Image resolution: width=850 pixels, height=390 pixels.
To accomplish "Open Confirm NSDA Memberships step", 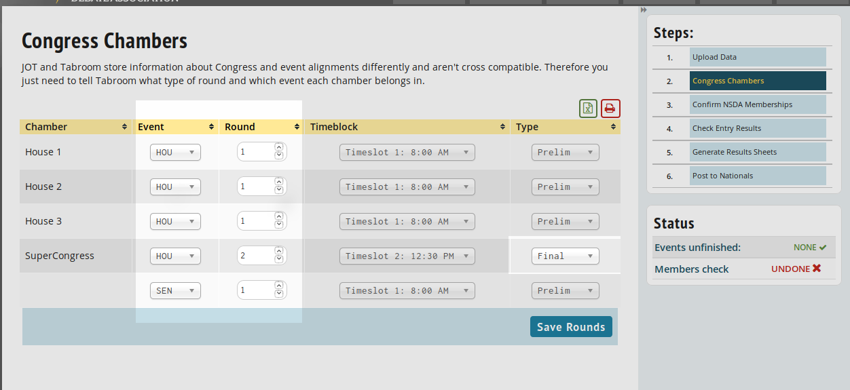I will click(757, 104).
